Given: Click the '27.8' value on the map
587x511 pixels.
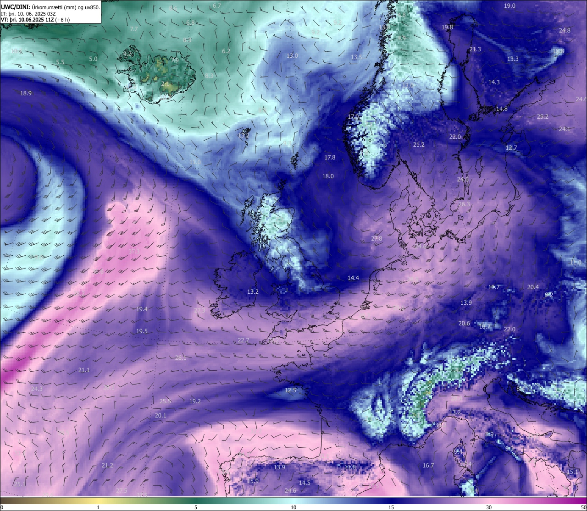Looking at the screenshot, I should (377, 238).
